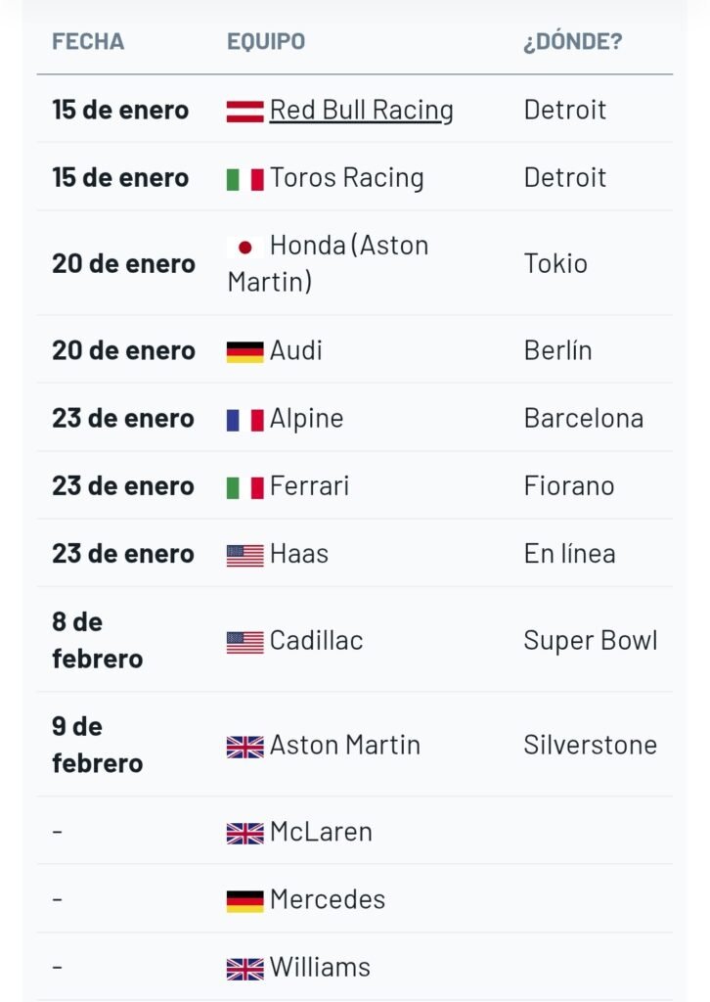710x1002 pixels.
Task: Click the British flag next to McLaren
Action: coord(245,833)
